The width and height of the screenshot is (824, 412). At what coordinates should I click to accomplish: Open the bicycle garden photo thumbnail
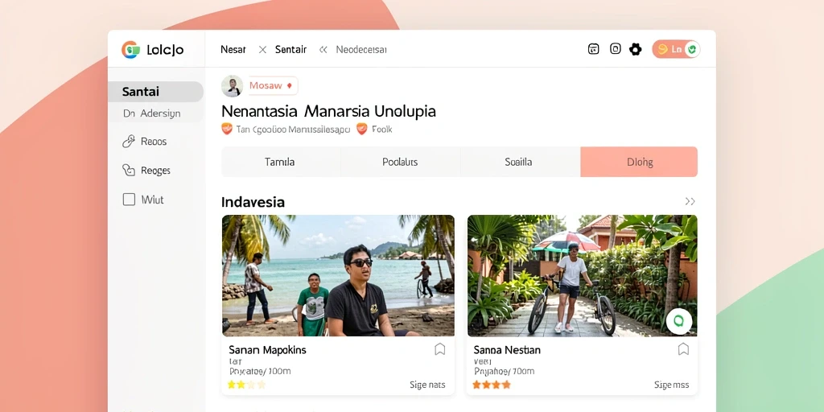(x=582, y=275)
